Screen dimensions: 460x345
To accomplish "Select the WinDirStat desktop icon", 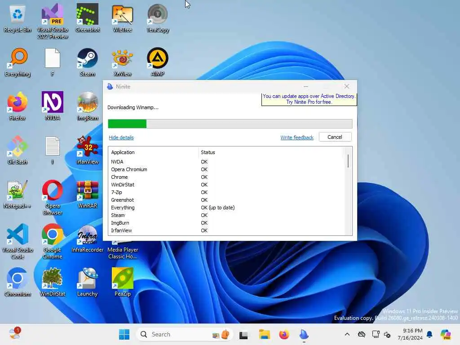I will tap(53, 283).
